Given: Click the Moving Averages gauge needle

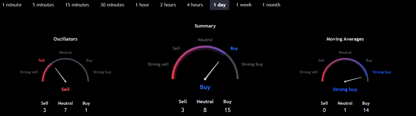Looking at the screenshot, I should click(353, 79).
